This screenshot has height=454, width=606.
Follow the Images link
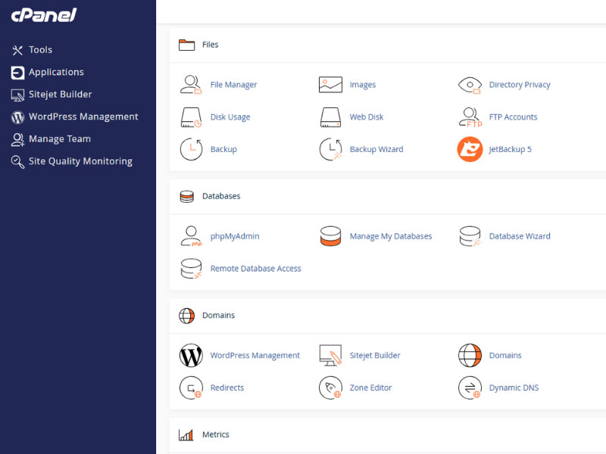(363, 85)
